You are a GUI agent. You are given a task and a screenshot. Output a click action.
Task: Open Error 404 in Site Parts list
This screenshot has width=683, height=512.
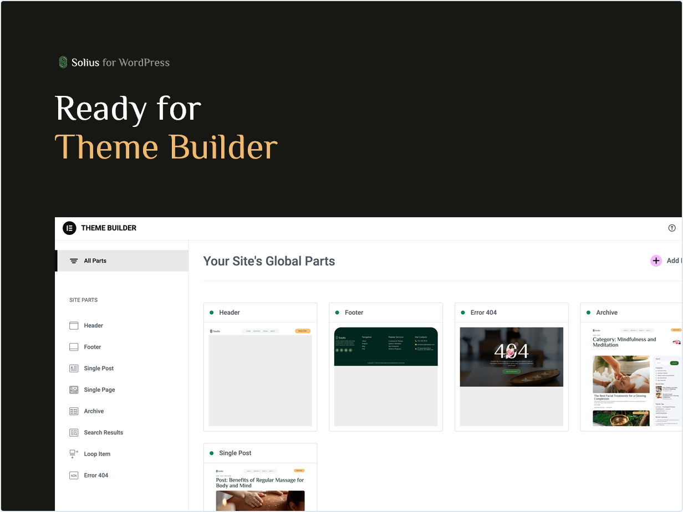96,475
